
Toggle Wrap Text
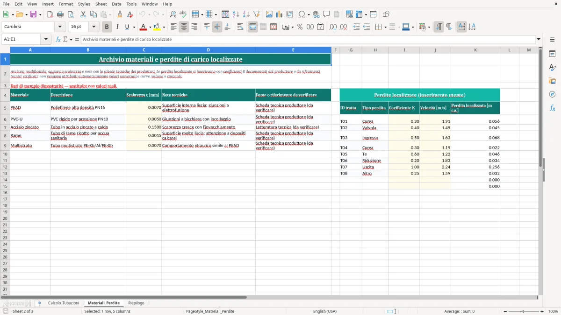[x=240, y=27]
